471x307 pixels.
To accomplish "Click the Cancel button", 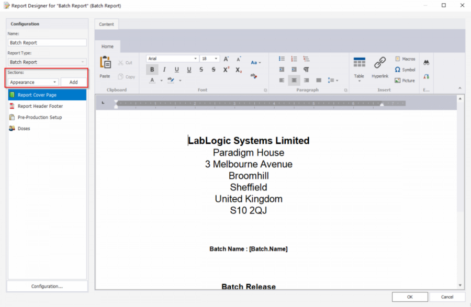I will pyautogui.click(x=447, y=297).
